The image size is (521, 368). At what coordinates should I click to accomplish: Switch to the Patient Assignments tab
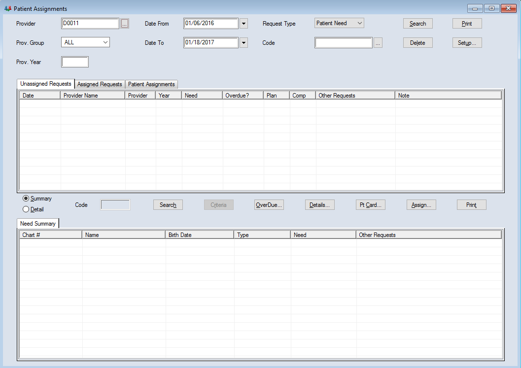pos(151,84)
